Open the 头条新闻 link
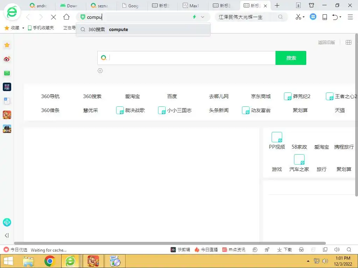This screenshot has height=268, width=358. click(x=219, y=110)
